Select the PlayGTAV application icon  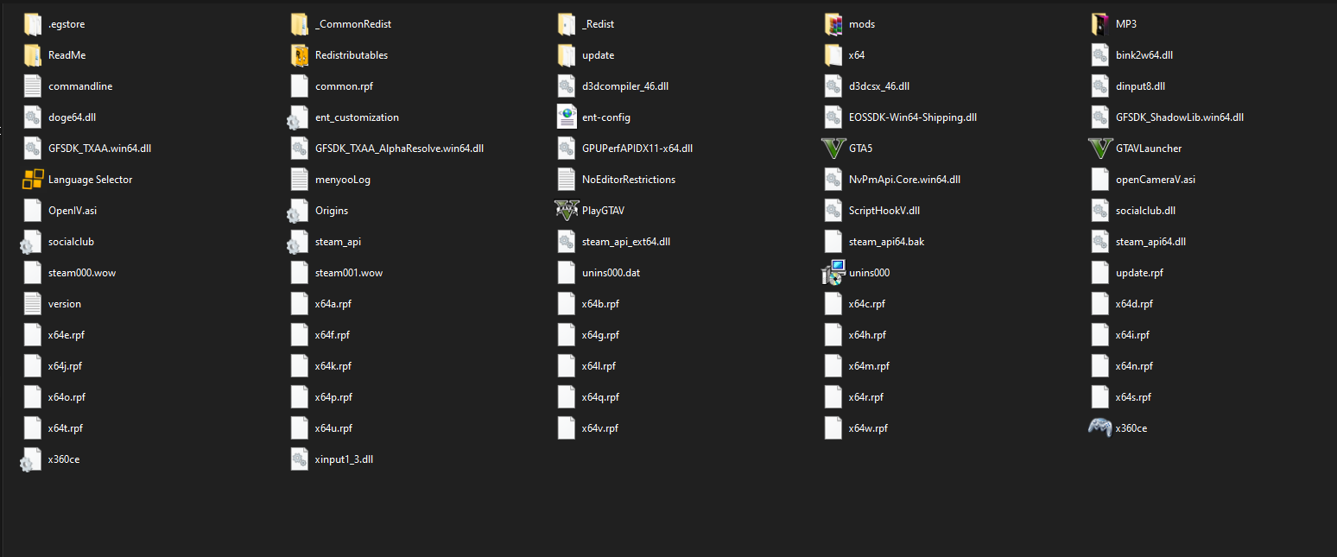click(x=566, y=211)
